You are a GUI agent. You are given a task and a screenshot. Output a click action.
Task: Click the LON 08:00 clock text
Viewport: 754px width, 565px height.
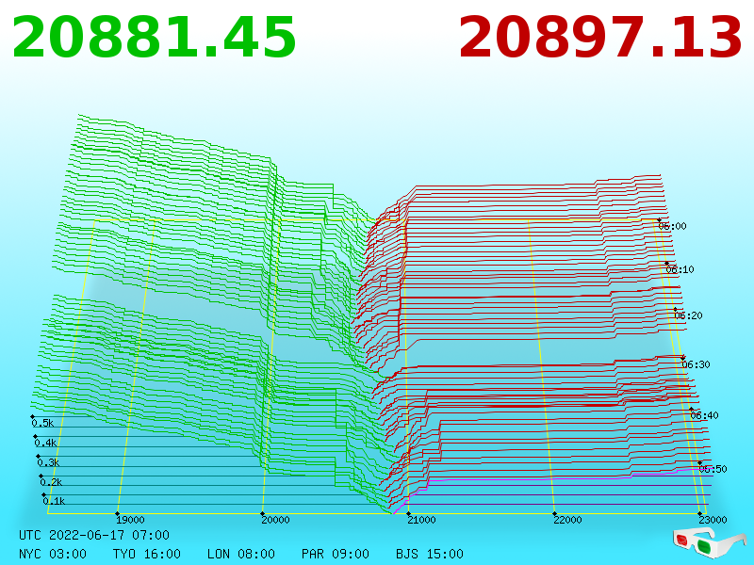(x=241, y=554)
